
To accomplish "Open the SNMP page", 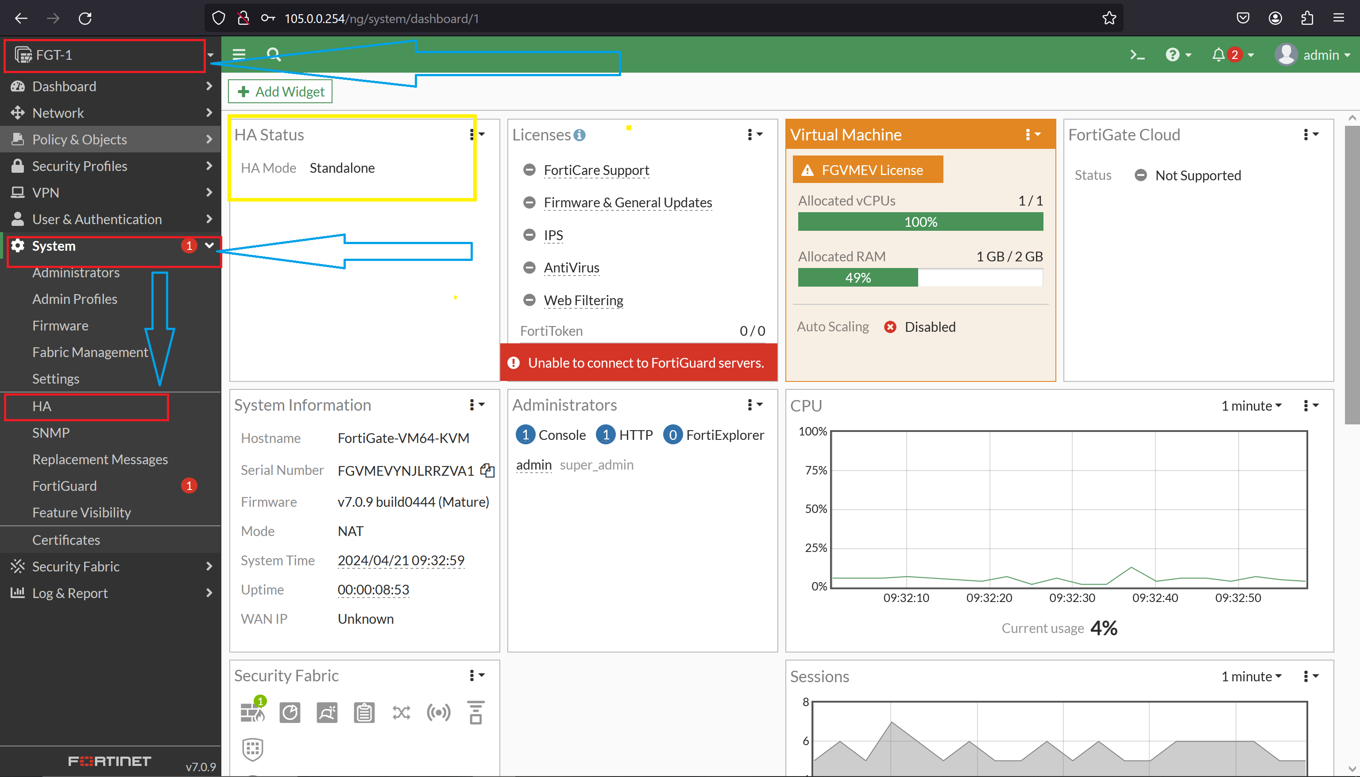I will pyautogui.click(x=50, y=433).
